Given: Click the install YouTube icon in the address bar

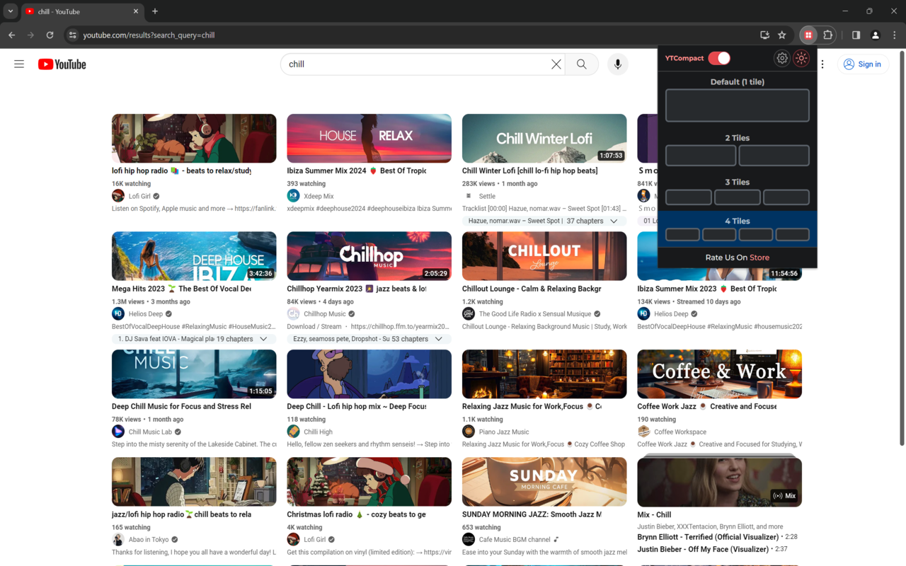Looking at the screenshot, I should pos(764,35).
